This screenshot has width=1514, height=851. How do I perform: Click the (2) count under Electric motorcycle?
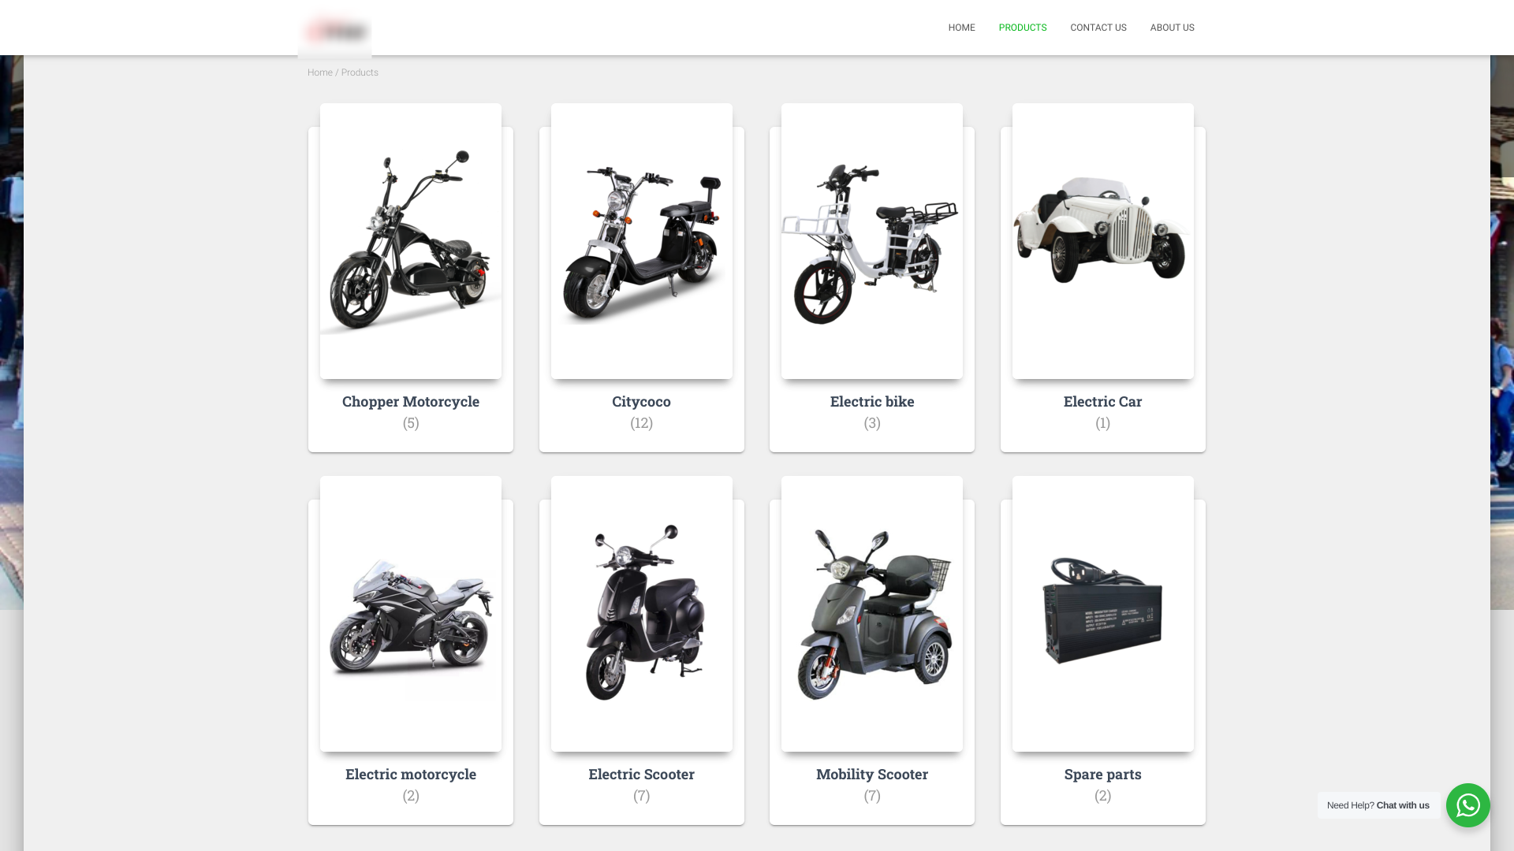pyautogui.click(x=411, y=796)
